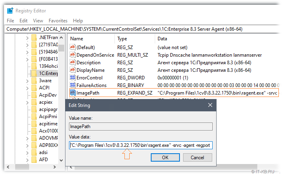Viewport: 282px width, 174px height.
Task: Select the {5194846 folder icon
Action: 34,52
